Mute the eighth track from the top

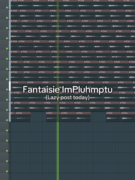click(x=7, y=79)
